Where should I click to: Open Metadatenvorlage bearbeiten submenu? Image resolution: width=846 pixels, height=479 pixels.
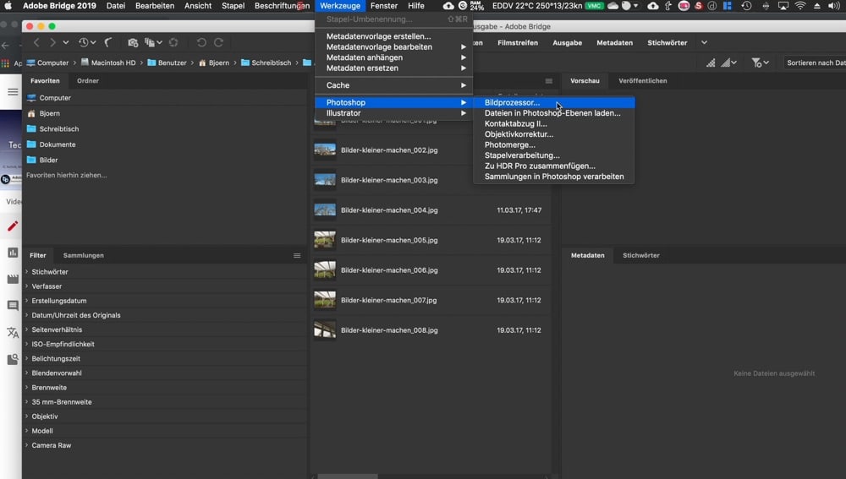pyautogui.click(x=394, y=46)
